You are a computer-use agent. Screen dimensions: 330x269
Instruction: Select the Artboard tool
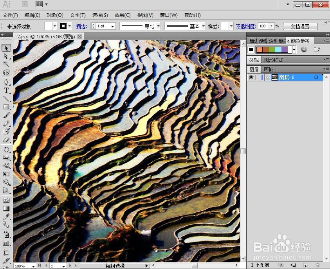(x=6, y=253)
